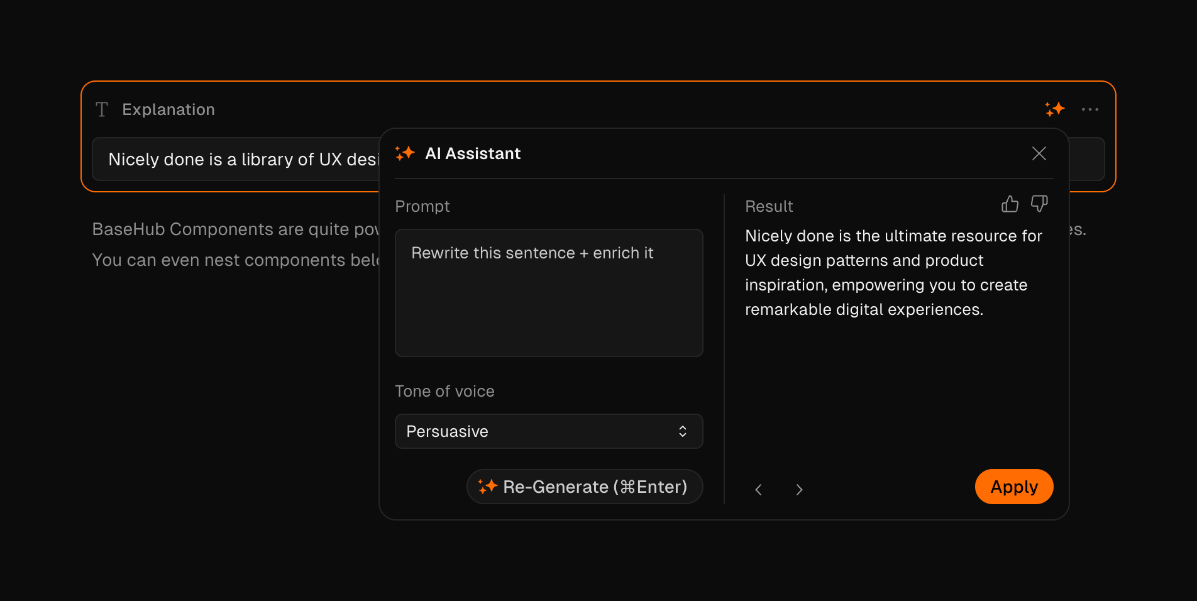1197x601 pixels.
Task: Click the sparkle icon next to AI Assistant title
Action: (x=405, y=153)
